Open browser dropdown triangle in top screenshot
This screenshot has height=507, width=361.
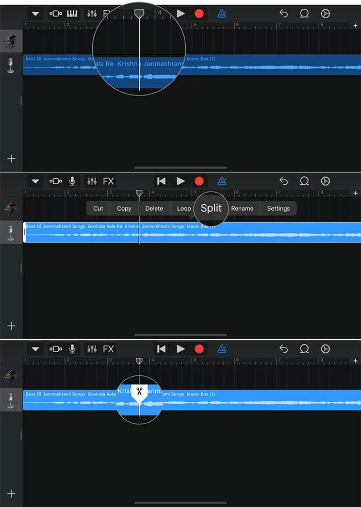point(36,13)
